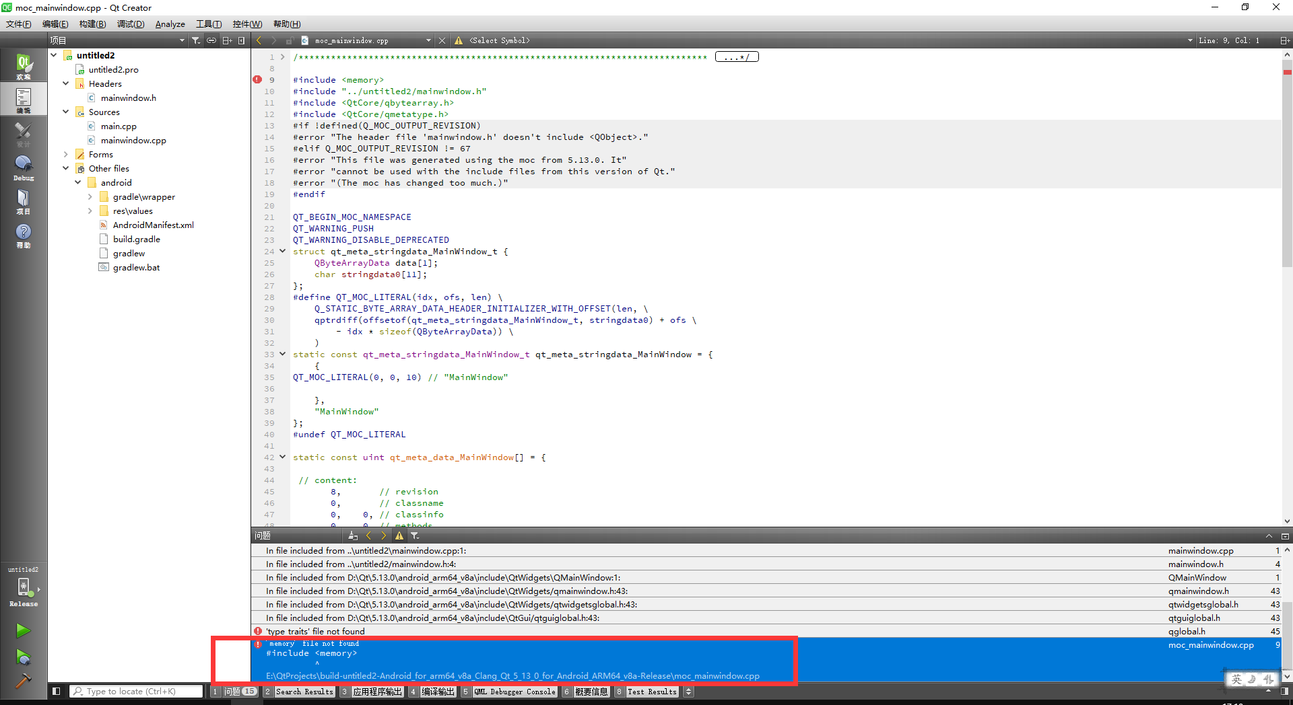The width and height of the screenshot is (1293, 705).
Task: Switch to Test Results tab
Action: [646, 692]
